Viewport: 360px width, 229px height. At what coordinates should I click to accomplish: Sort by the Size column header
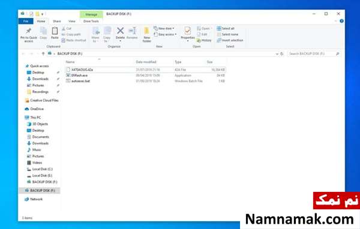209,62
